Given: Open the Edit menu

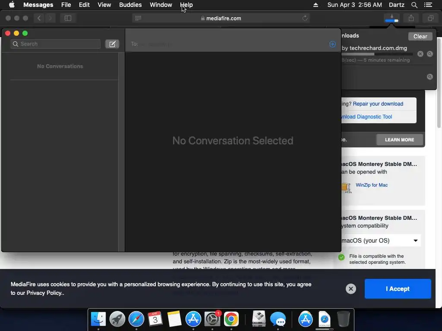Looking at the screenshot, I should (84, 5).
